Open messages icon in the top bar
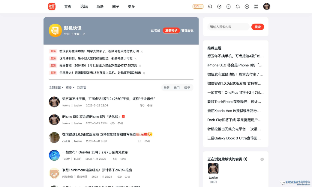Image resolution: width=312 pixels, height=187 pixels. [228, 7]
